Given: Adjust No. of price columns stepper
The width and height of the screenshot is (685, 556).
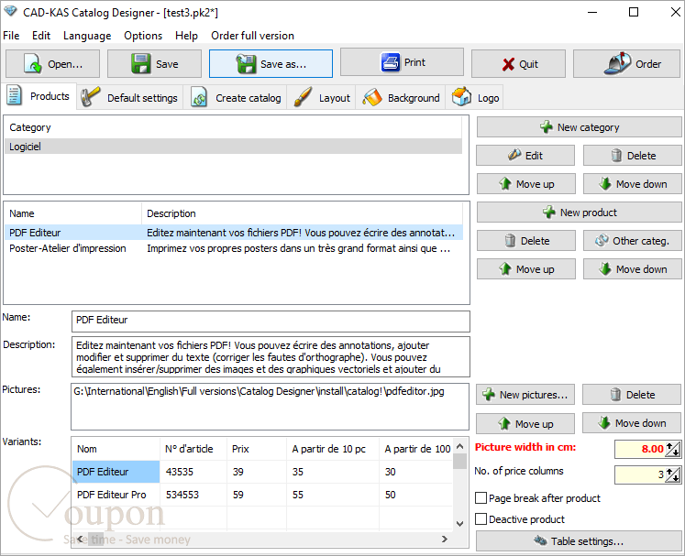Looking at the screenshot, I should [673, 474].
